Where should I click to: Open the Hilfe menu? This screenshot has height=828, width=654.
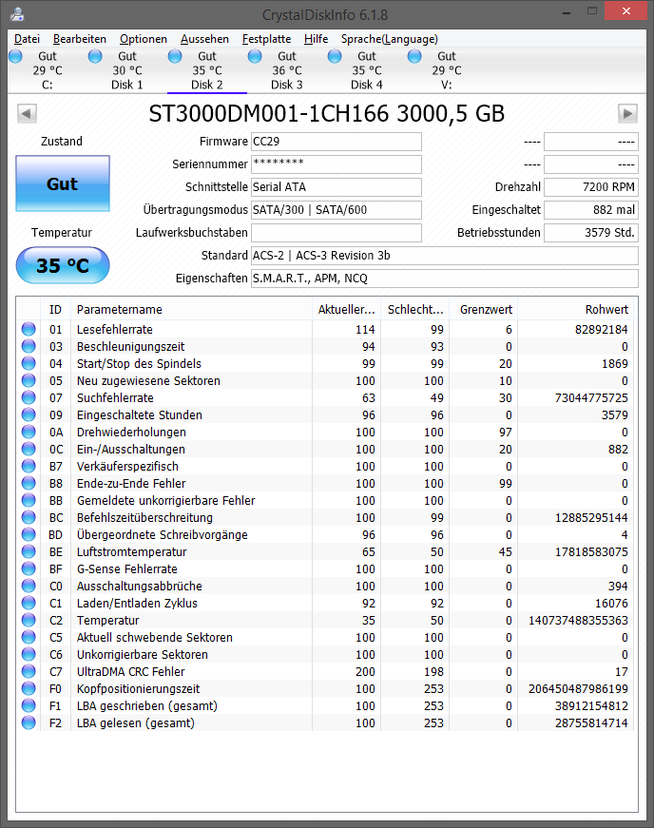[317, 39]
